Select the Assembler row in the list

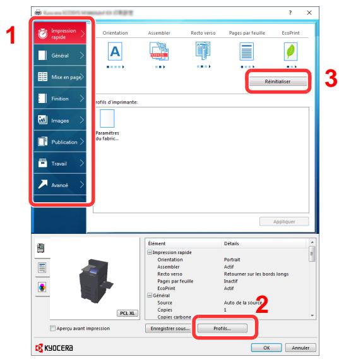[x=227, y=267]
